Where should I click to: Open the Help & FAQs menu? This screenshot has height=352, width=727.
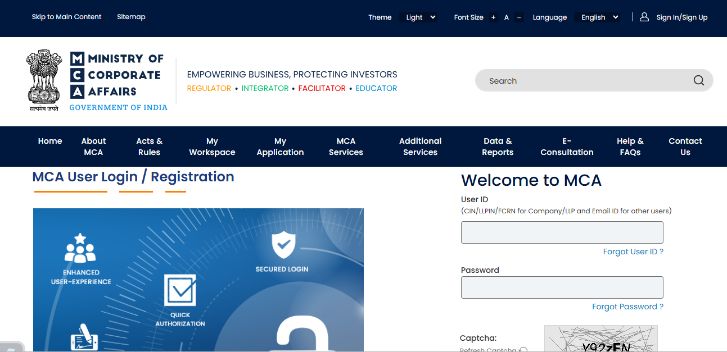coord(630,147)
